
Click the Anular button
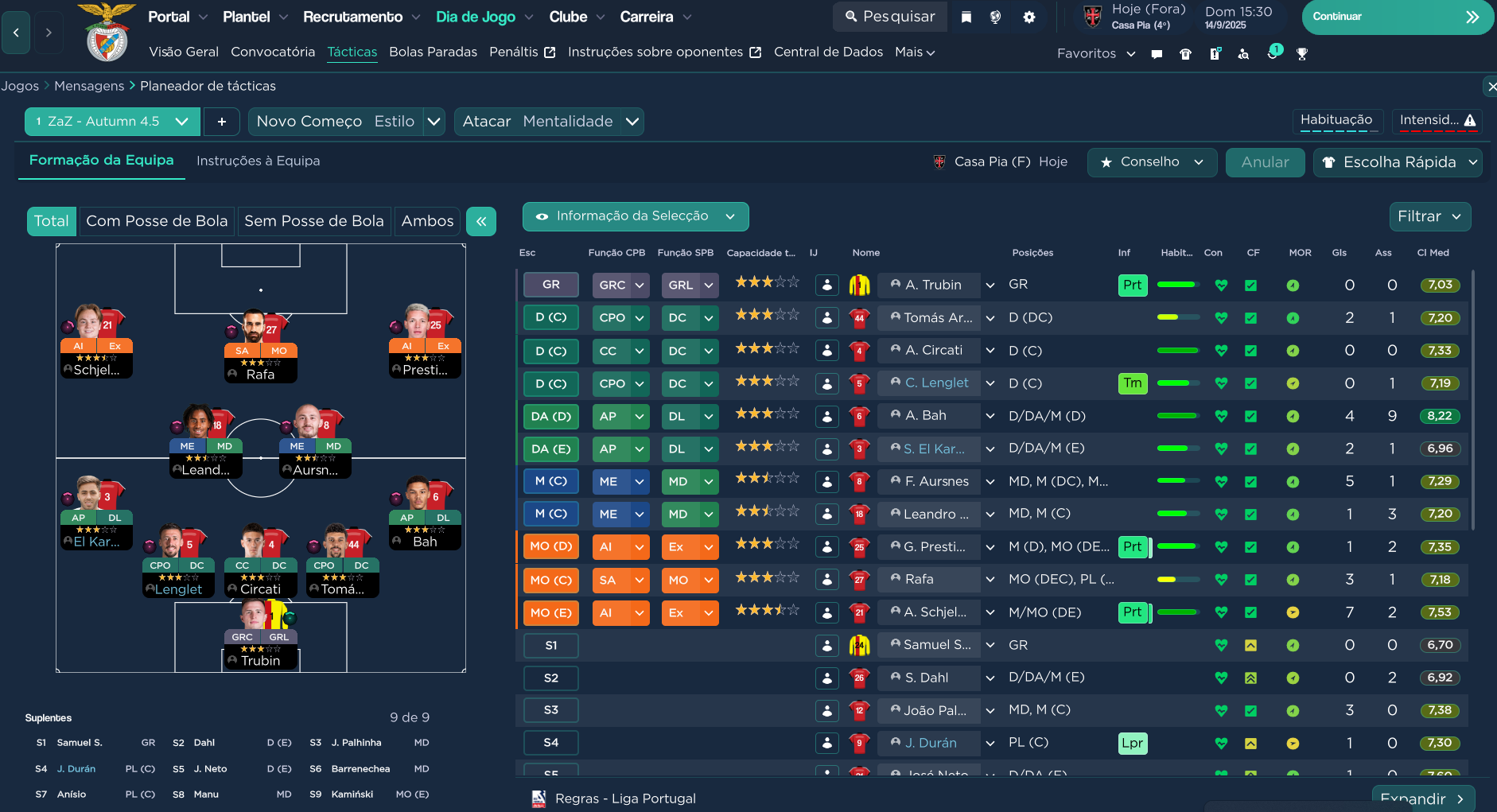1265,162
